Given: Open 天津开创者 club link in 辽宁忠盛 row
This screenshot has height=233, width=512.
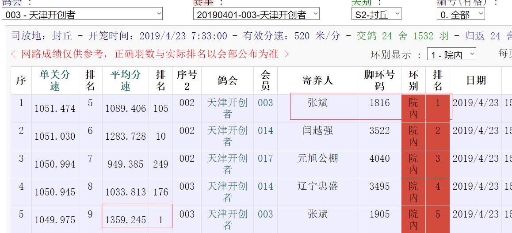Looking at the screenshot, I should [x=227, y=191].
